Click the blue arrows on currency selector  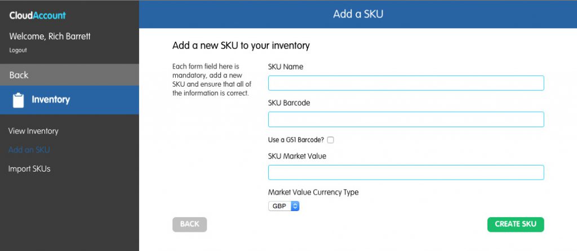pyautogui.click(x=295, y=206)
